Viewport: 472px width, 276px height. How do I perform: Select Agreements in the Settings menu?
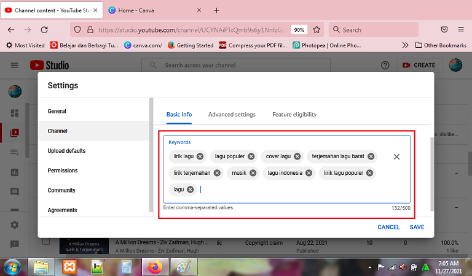pyautogui.click(x=94, y=210)
